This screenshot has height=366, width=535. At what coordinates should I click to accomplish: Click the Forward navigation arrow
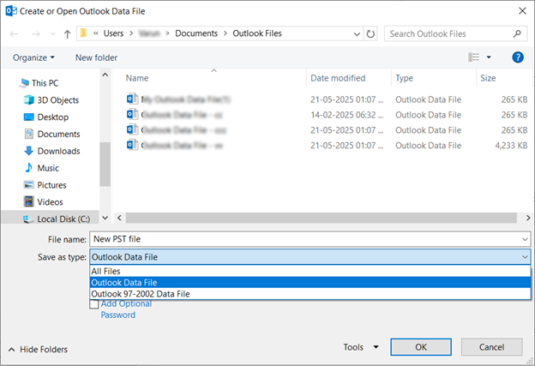(x=35, y=33)
